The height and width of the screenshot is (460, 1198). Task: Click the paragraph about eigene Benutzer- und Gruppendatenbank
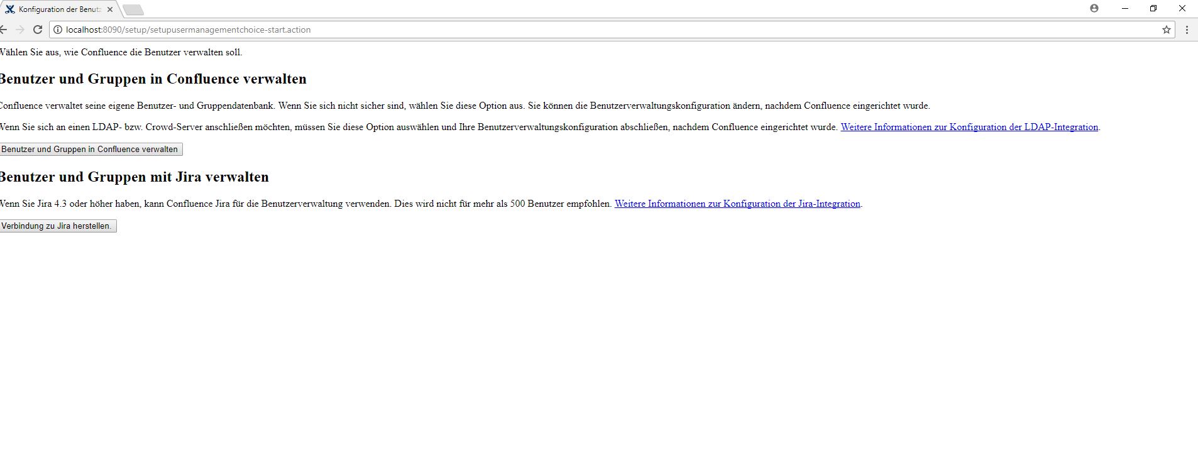[464, 106]
